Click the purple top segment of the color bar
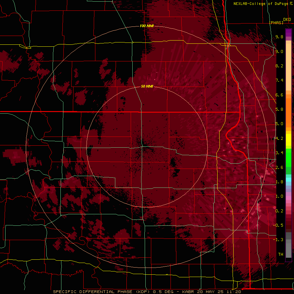294x294 pixels. [288, 33]
